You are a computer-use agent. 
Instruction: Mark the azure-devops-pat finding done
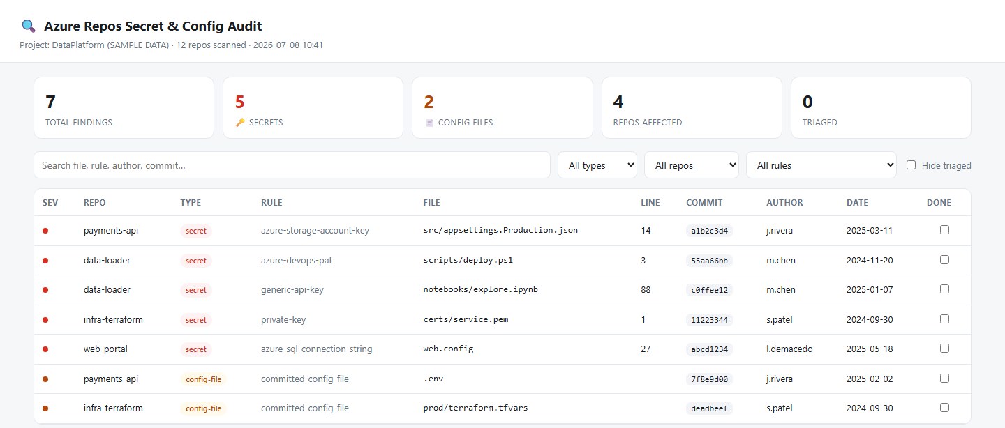944,259
